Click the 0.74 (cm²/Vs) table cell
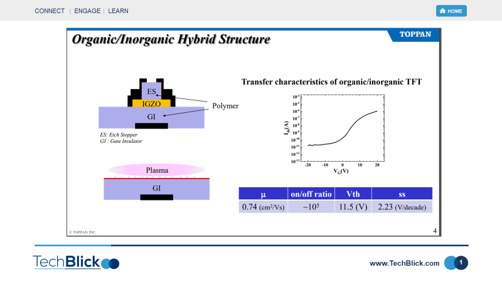The image size is (502, 282). coord(263,207)
